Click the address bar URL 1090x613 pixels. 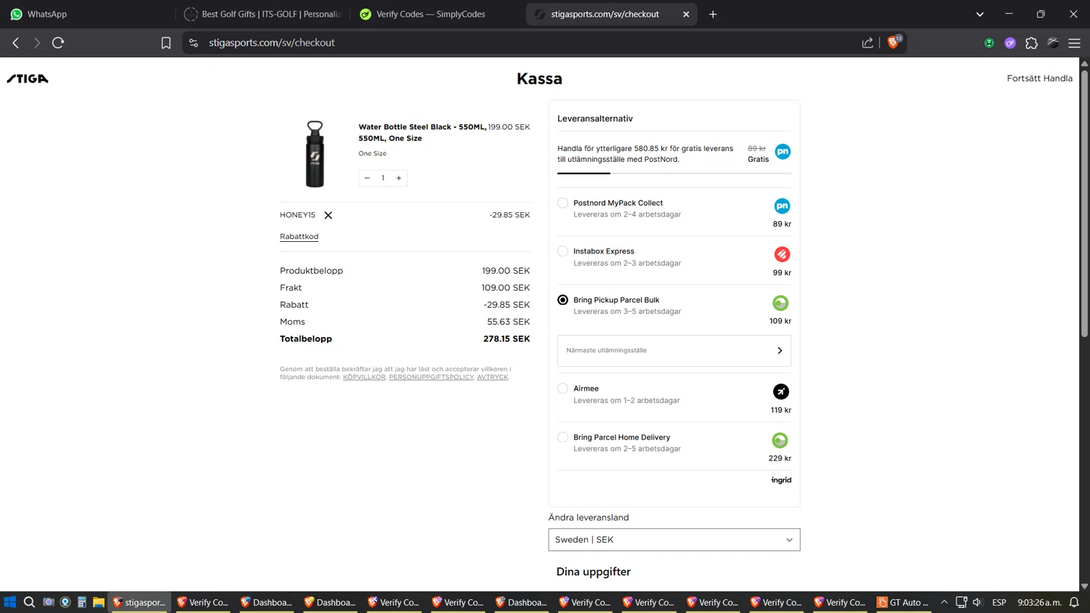[272, 43]
